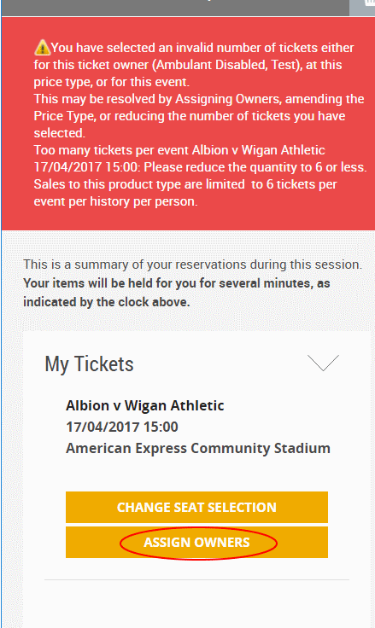Click the 'summary of your reservations' text
This screenshot has height=628, width=375.
tap(192, 265)
